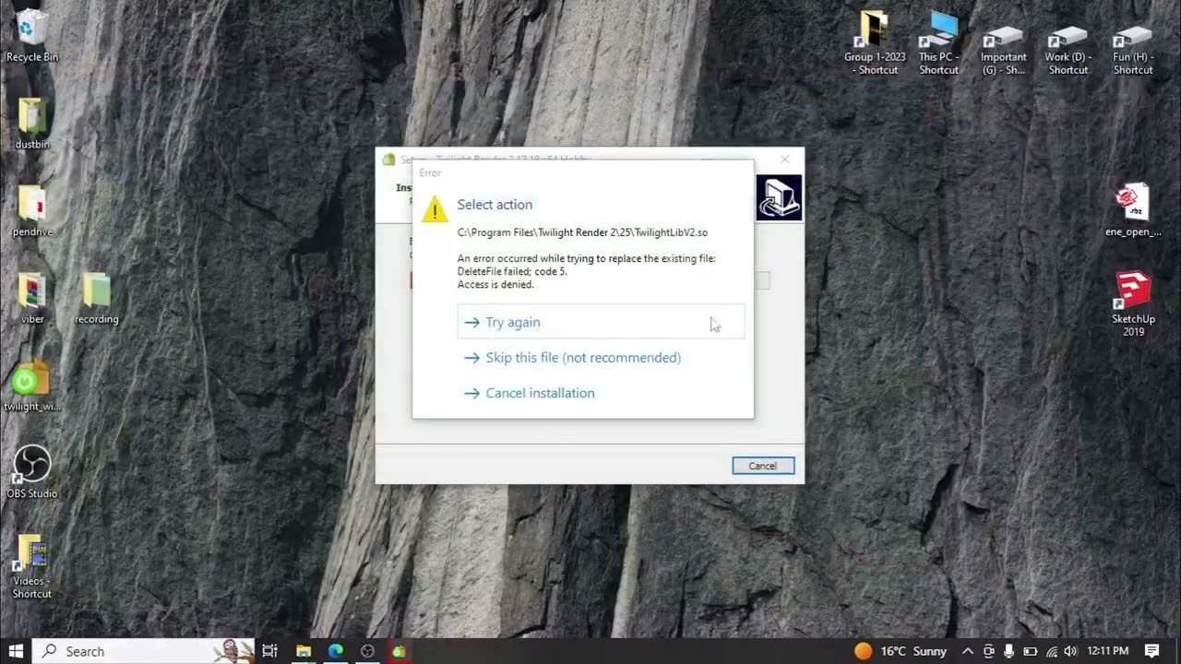The image size is (1181, 664).
Task: Open OBS Studio taskbar icon
Action: [367, 651]
